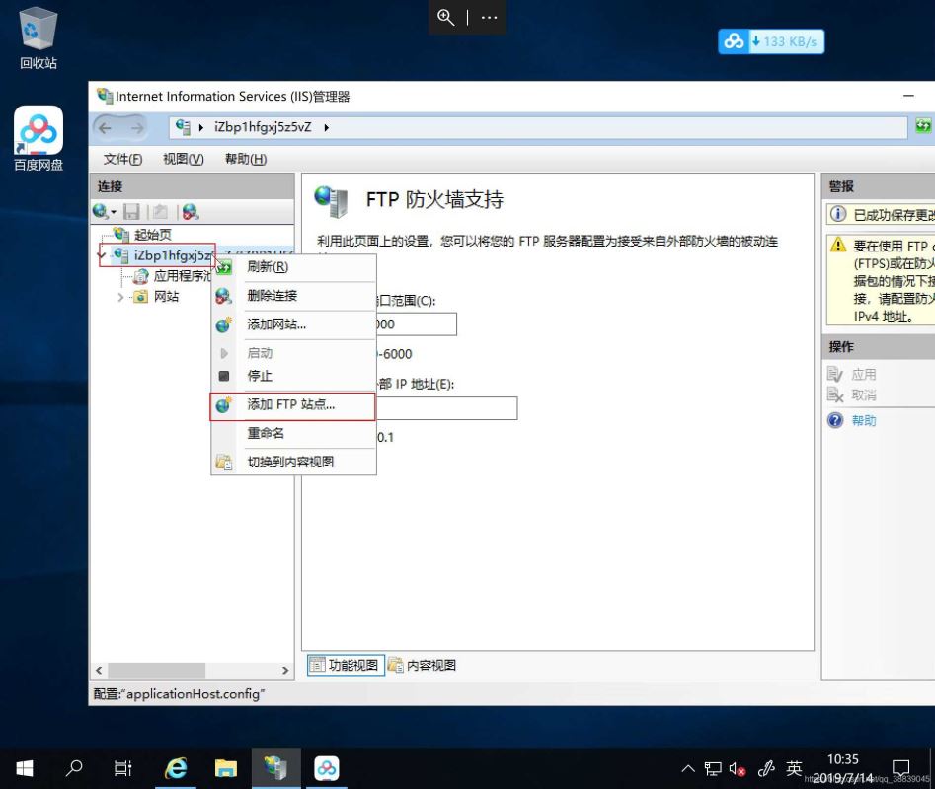The image size is (935, 789).
Task: Click the firewall external IP address field
Action: [446, 408]
